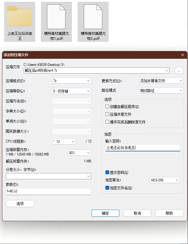Click the 参数 field containing f=BCJ2
188x244 pixels.
49,191
